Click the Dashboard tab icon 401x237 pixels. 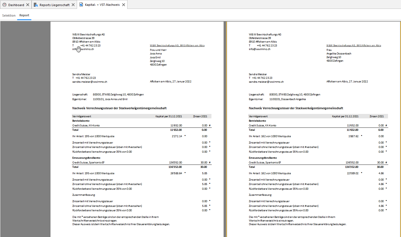(4, 5)
